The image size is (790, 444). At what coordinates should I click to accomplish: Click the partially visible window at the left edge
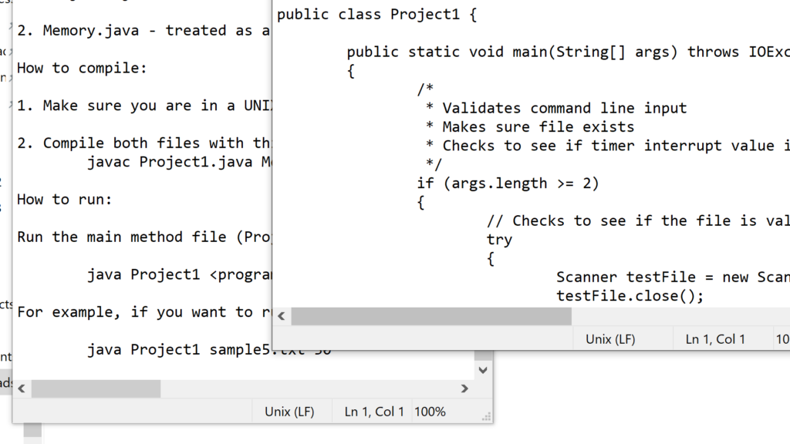click(x=5, y=231)
